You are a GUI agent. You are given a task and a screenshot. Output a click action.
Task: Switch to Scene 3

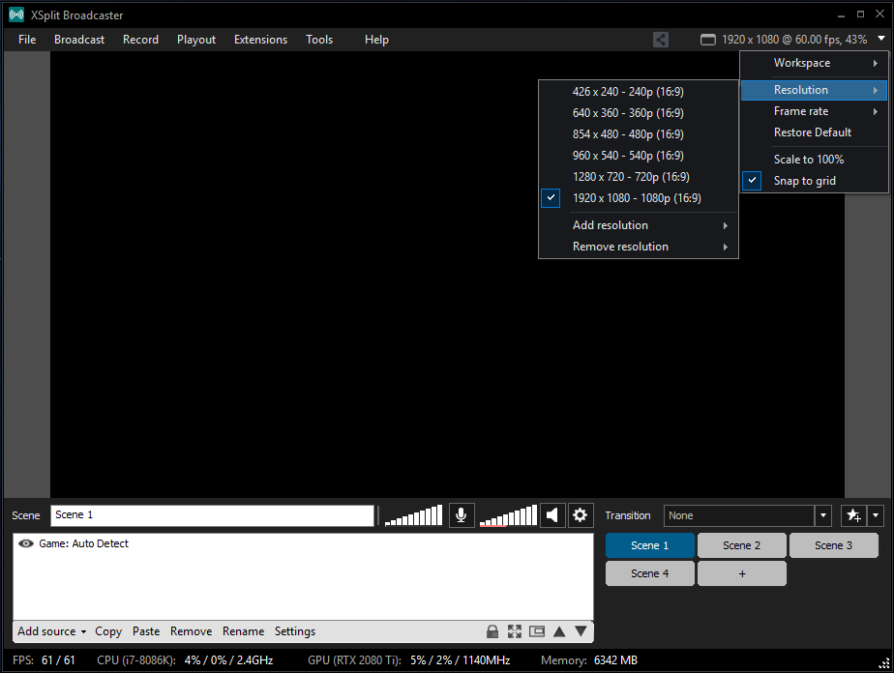click(833, 544)
